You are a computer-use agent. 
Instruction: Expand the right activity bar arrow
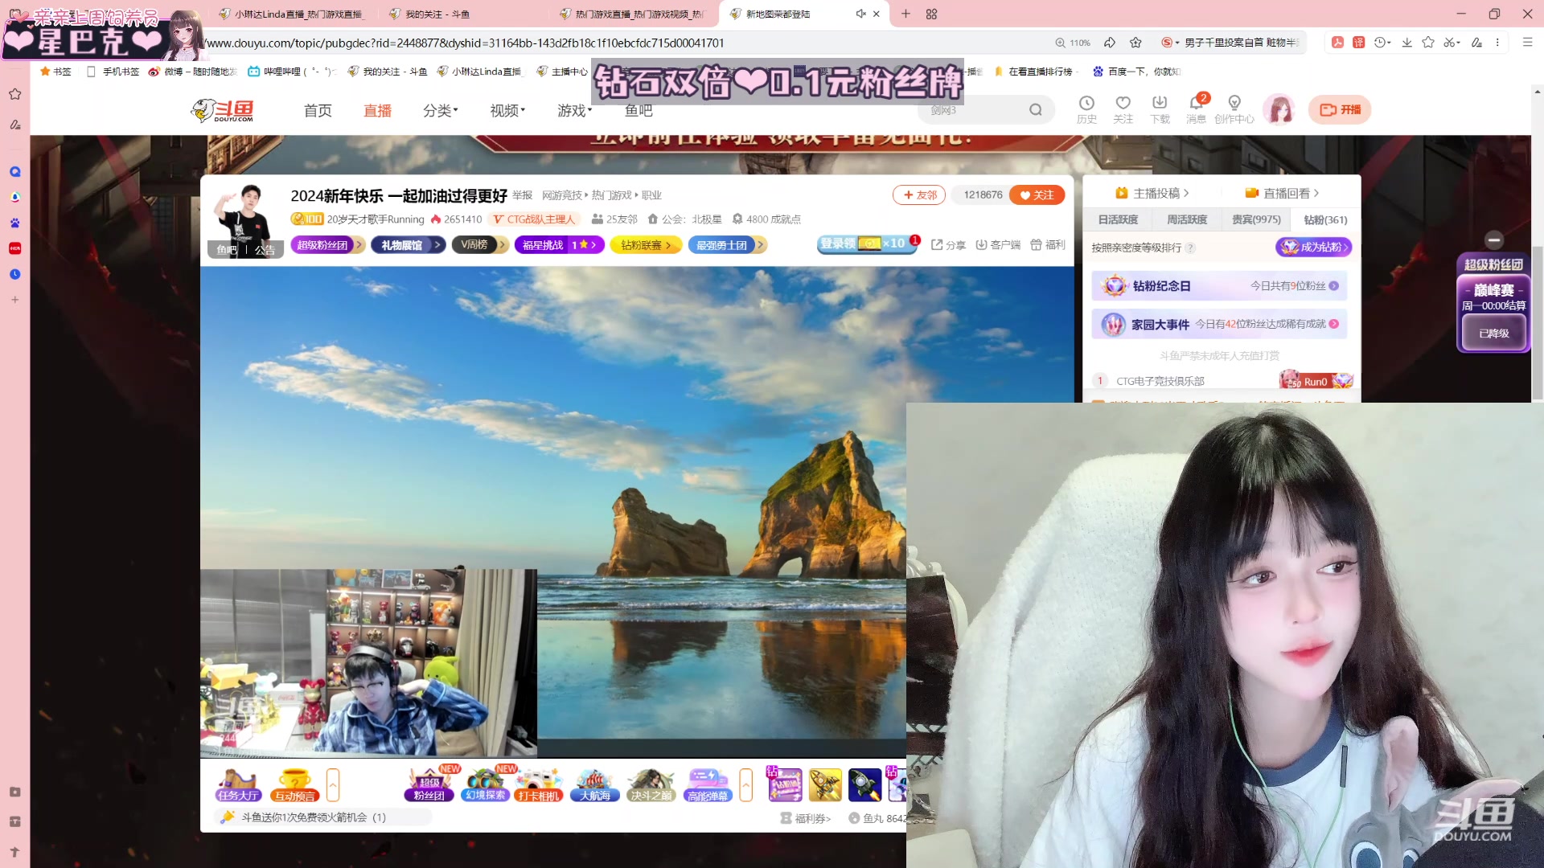tap(745, 785)
